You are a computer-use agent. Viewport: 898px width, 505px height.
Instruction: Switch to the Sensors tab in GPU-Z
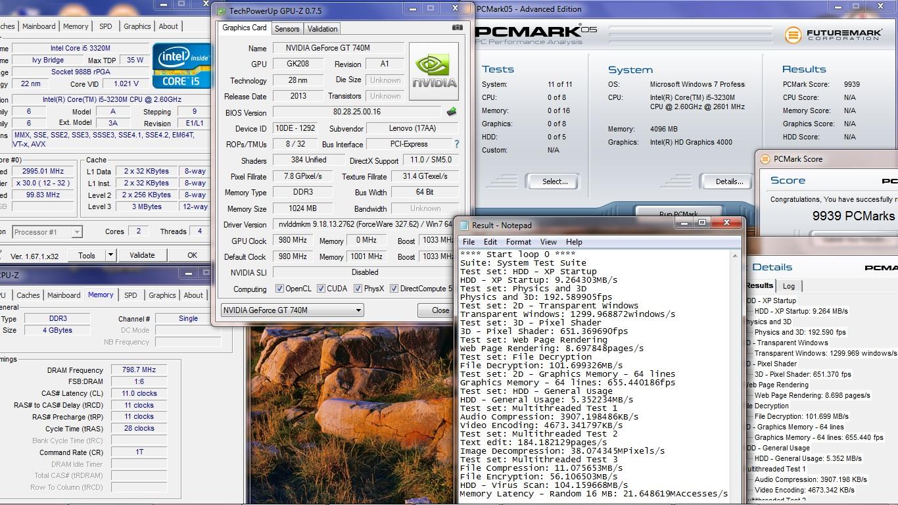287,29
